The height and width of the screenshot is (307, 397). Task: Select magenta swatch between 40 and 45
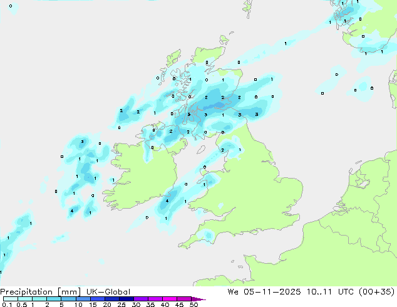(170, 299)
